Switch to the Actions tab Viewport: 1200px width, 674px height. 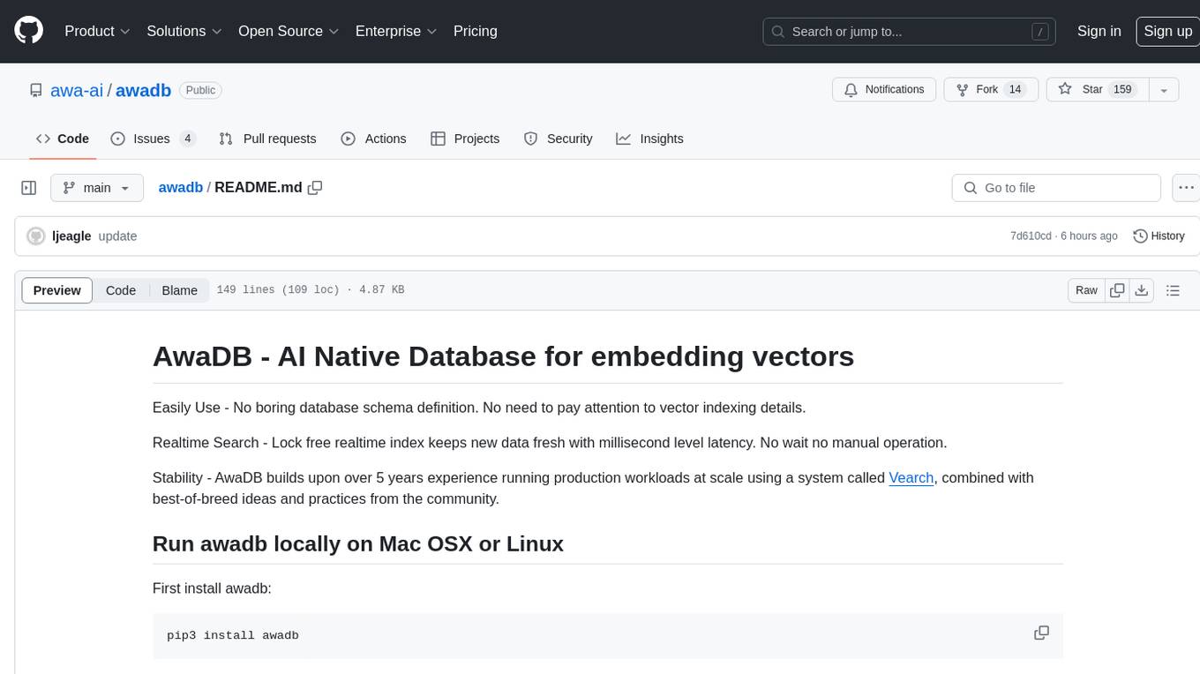point(373,139)
